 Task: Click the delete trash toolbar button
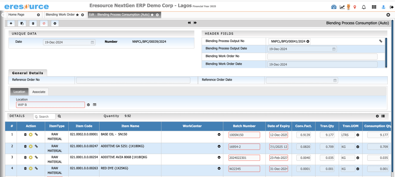point(33,23)
